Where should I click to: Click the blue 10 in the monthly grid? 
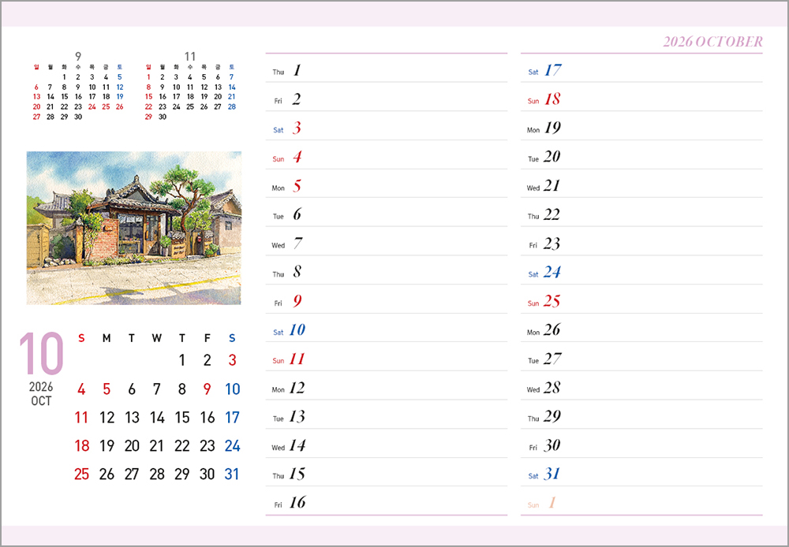tap(232, 389)
